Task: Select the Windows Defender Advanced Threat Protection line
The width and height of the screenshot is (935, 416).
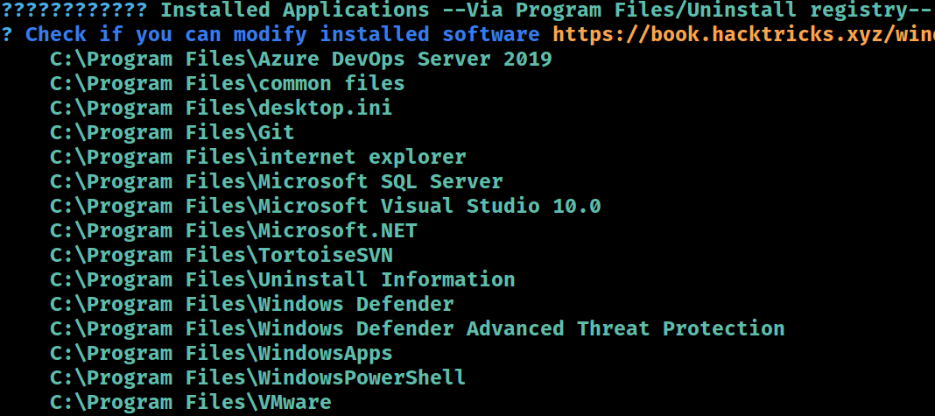Action: pos(418,329)
